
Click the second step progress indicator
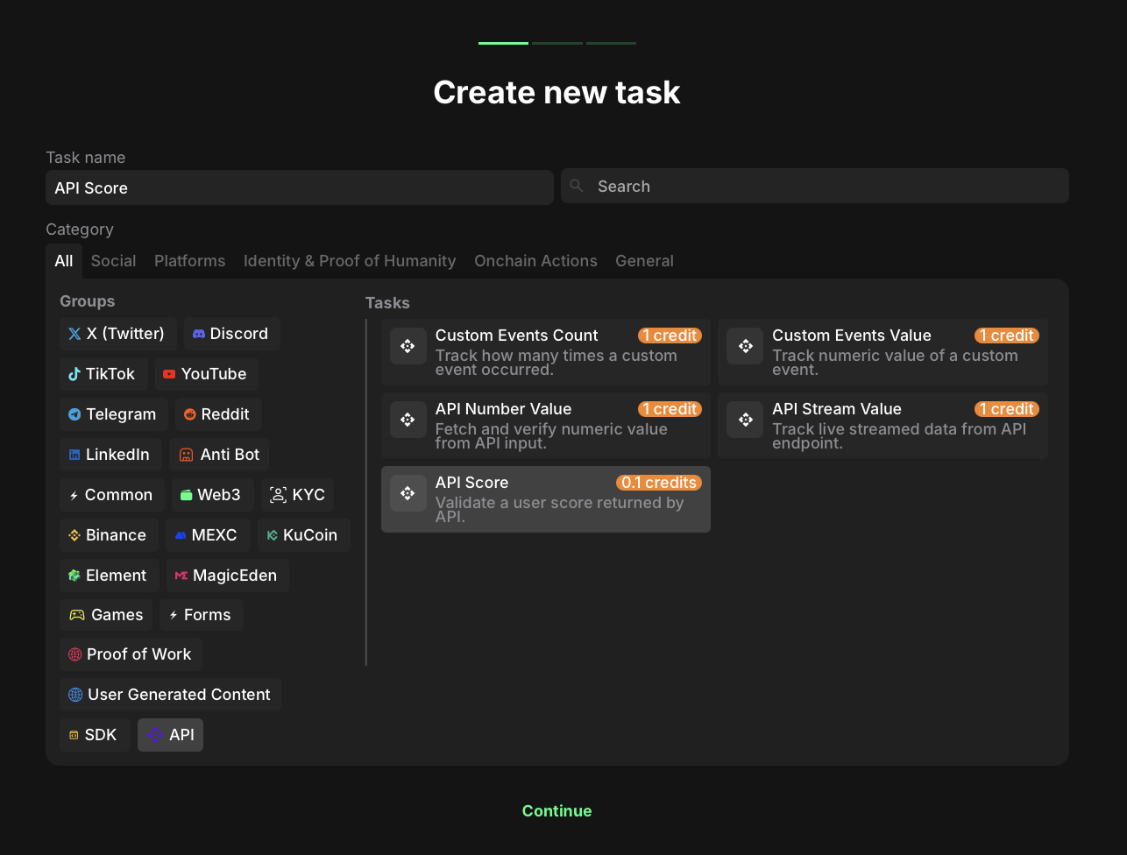click(557, 43)
